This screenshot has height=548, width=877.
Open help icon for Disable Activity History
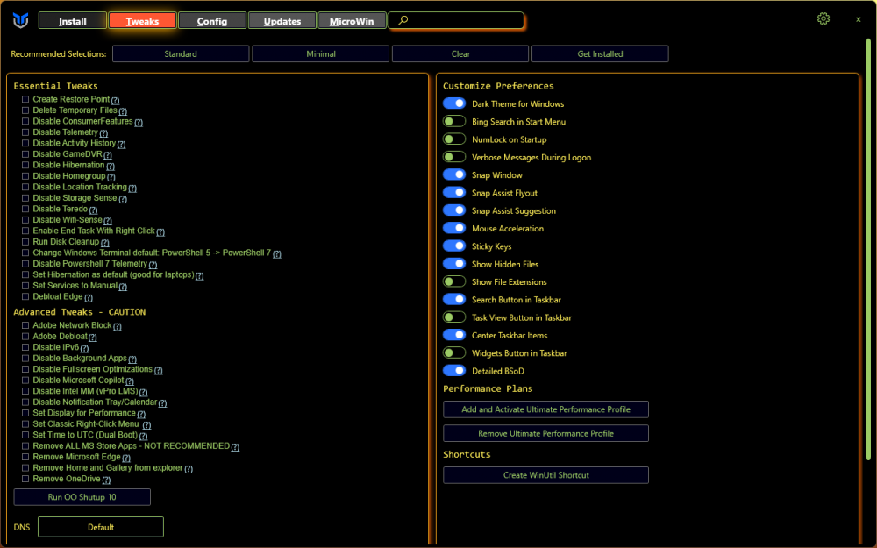121,145
